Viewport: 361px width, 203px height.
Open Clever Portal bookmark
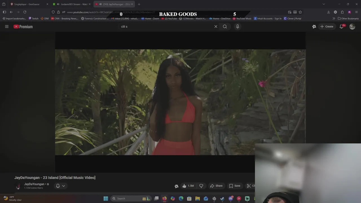click(292, 19)
